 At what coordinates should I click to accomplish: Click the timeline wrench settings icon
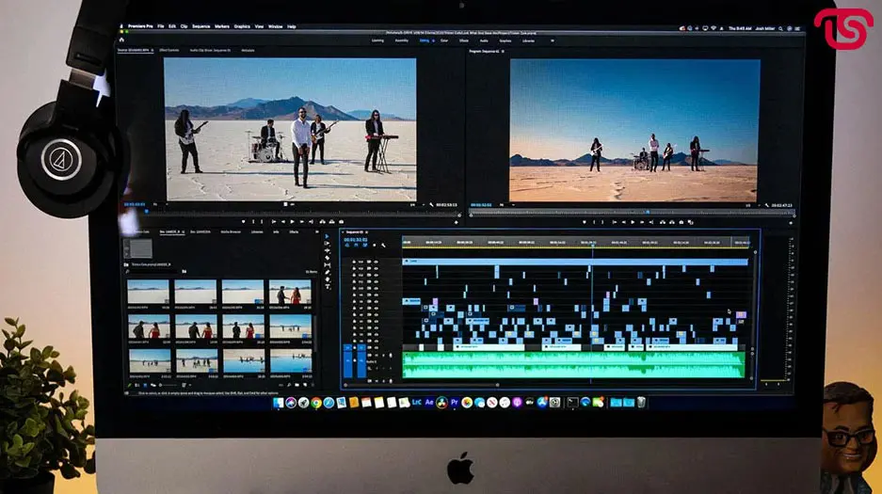[x=383, y=246]
